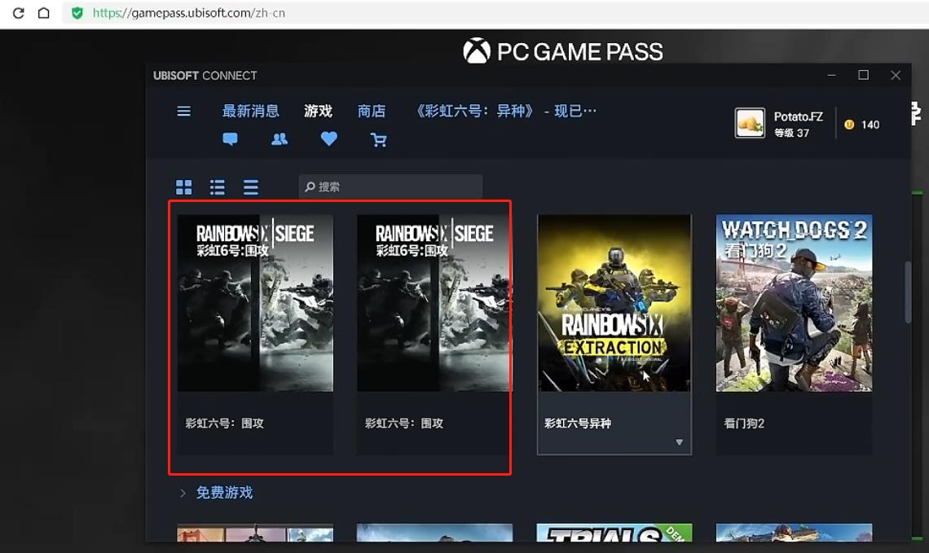The height and width of the screenshot is (553, 929).
Task: Open the 免费游戏 section heading
Action: tap(225, 493)
